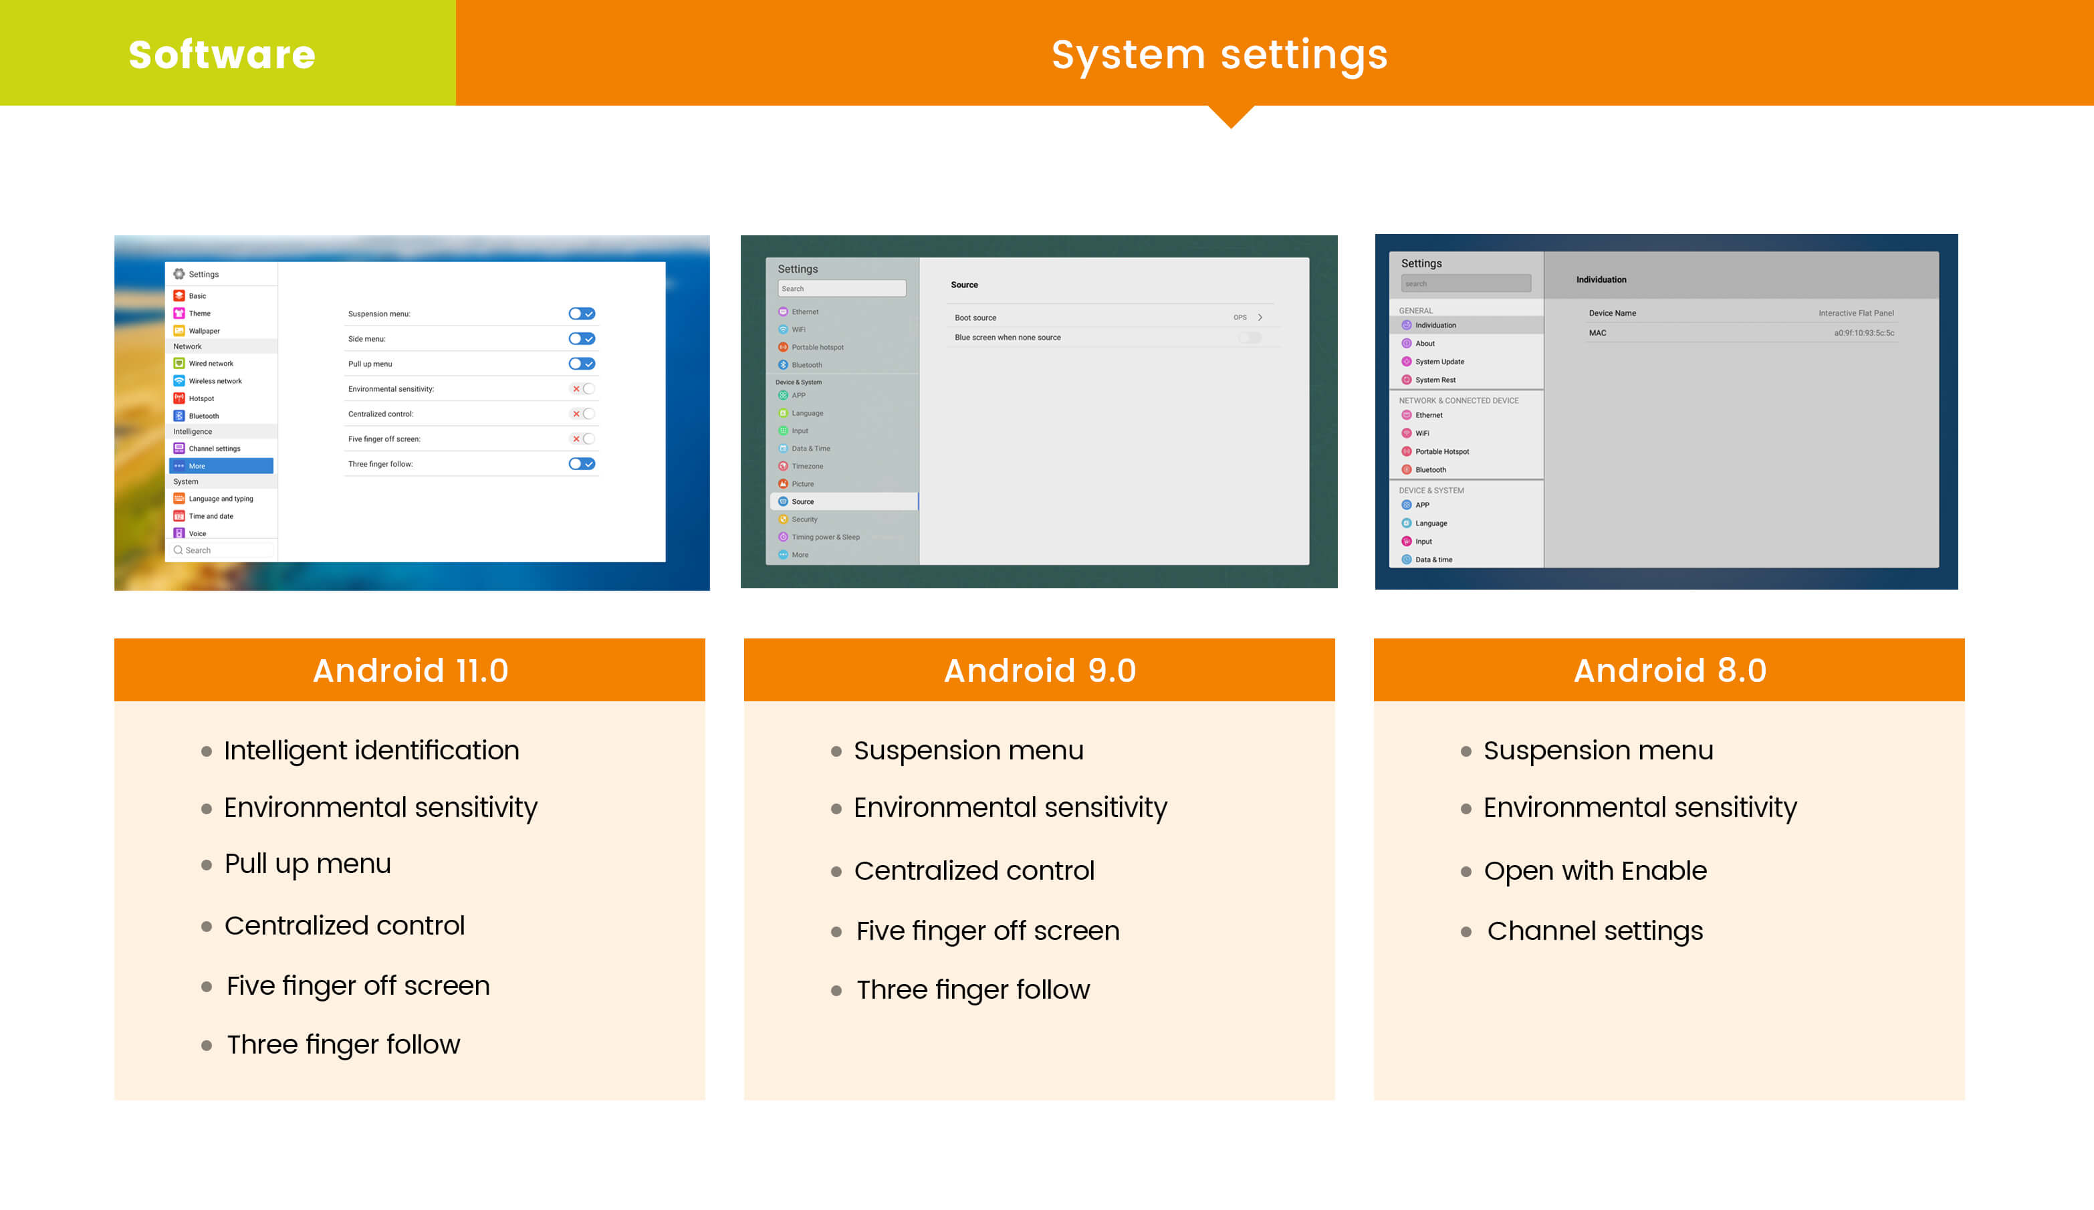
Task: Disable the Suspension menu toggle
Action: click(x=582, y=314)
